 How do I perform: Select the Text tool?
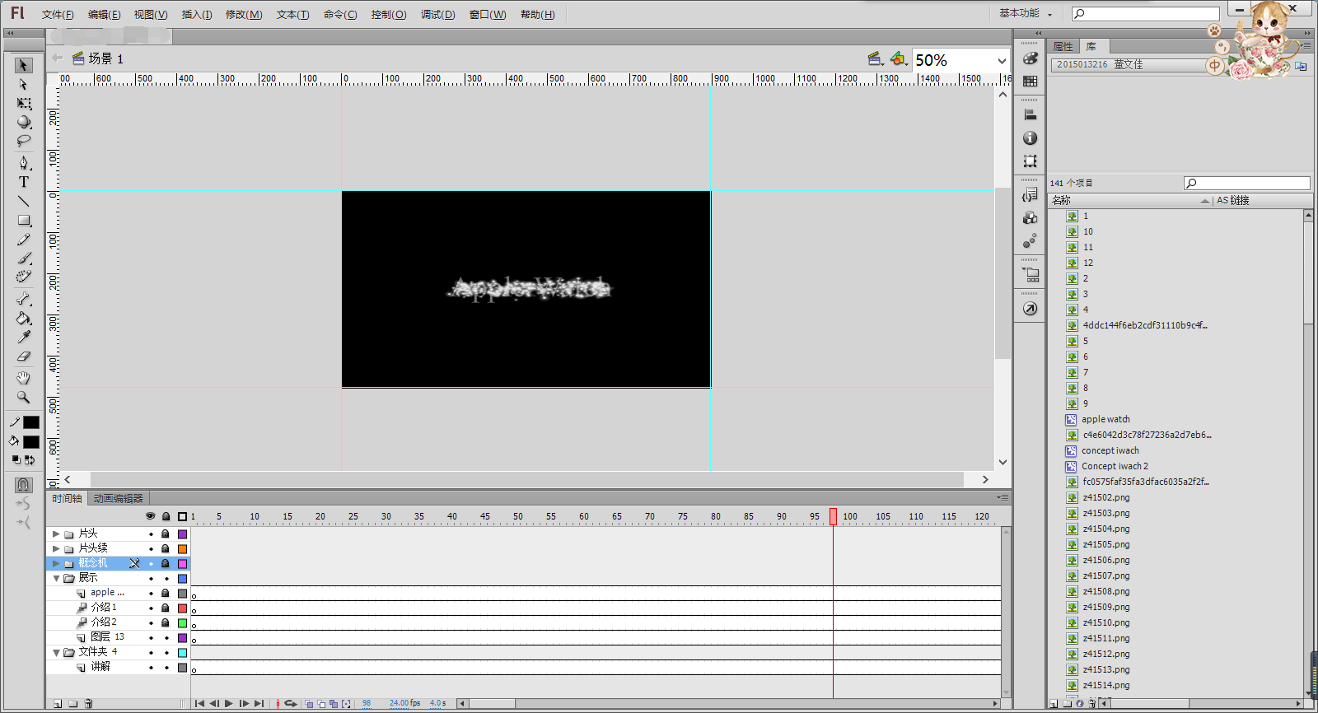point(24,182)
